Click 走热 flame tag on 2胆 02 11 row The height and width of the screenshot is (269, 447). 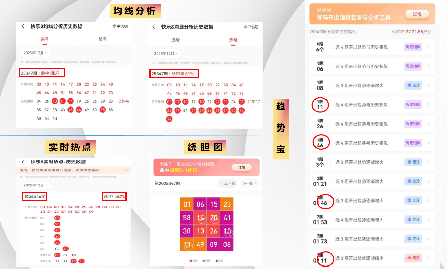click(x=413, y=258)
